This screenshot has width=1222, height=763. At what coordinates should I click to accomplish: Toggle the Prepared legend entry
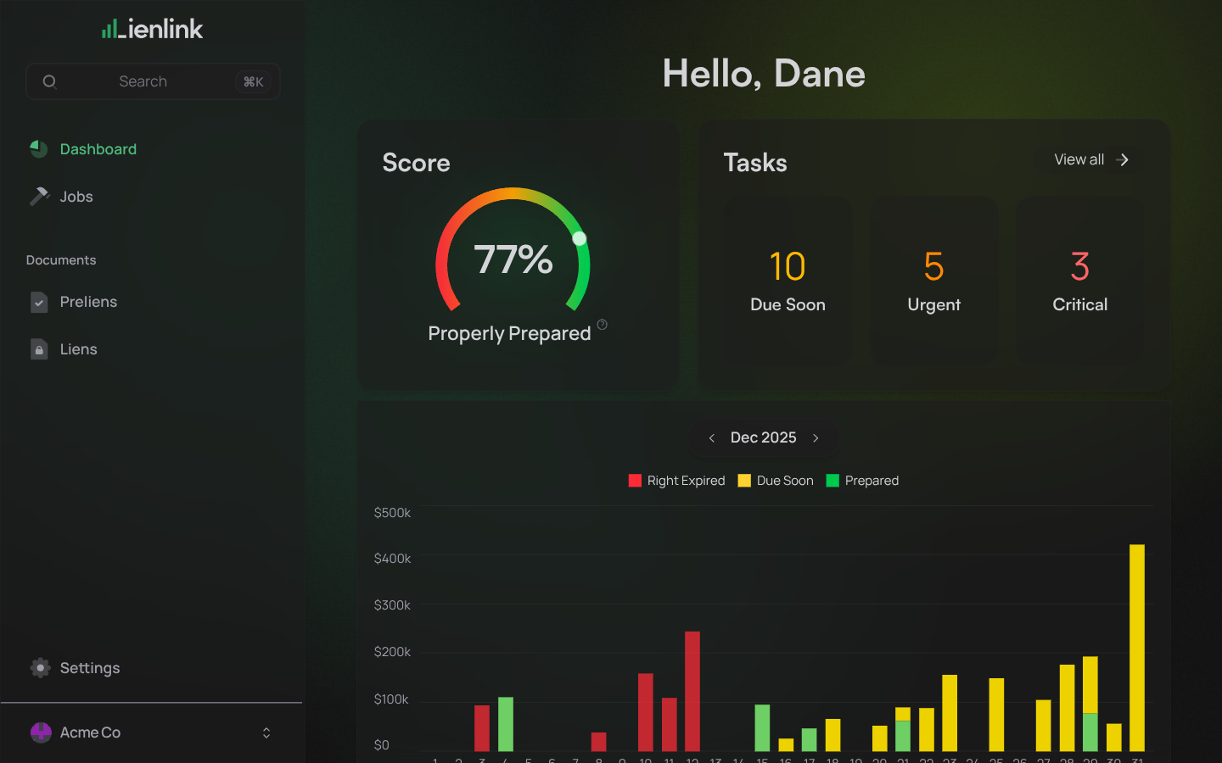[x=862, y=480]
